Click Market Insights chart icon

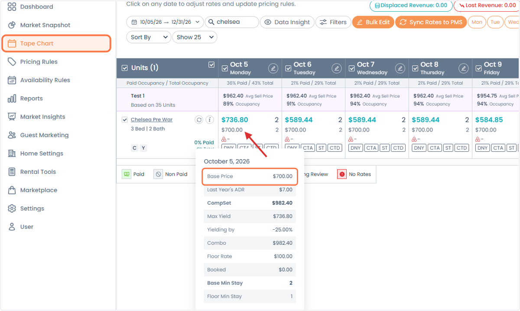pos(12,117)
